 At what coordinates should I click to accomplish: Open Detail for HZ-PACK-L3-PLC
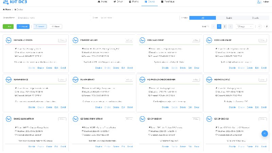click(x=264, y=107)
